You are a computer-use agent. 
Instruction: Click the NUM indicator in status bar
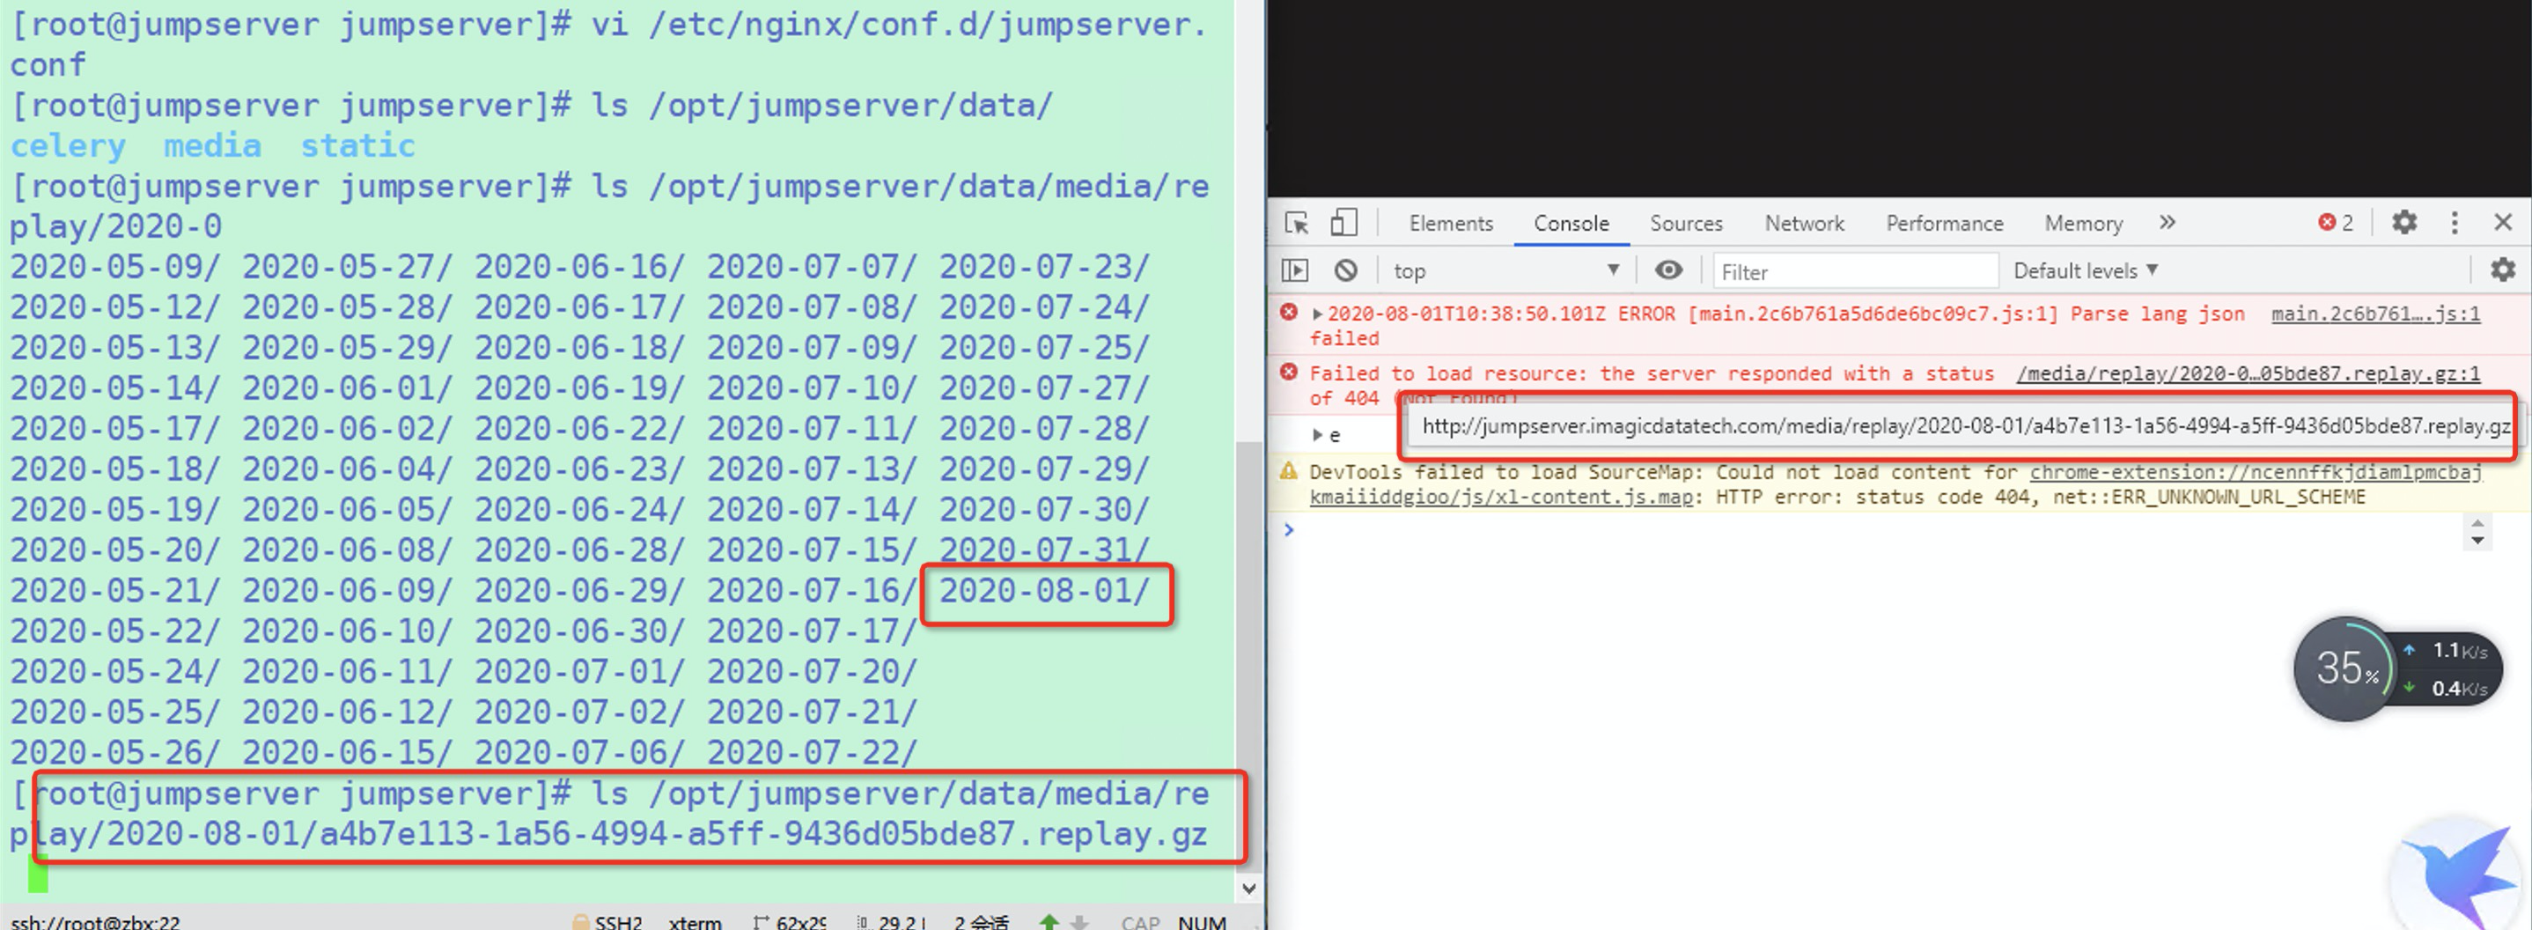tap(1202, 922)
